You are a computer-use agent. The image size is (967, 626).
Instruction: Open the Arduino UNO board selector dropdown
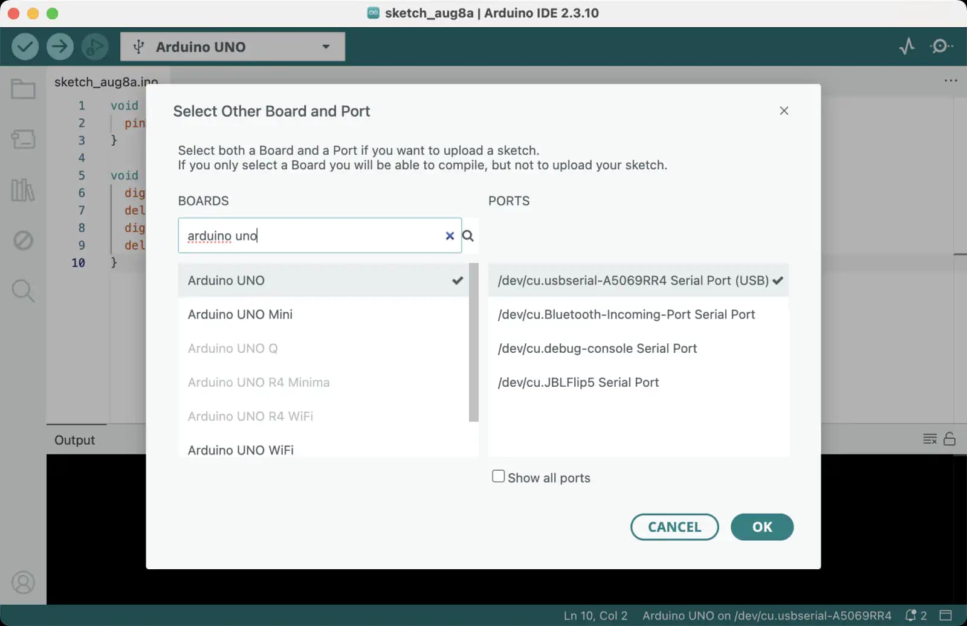coord(233,47)
